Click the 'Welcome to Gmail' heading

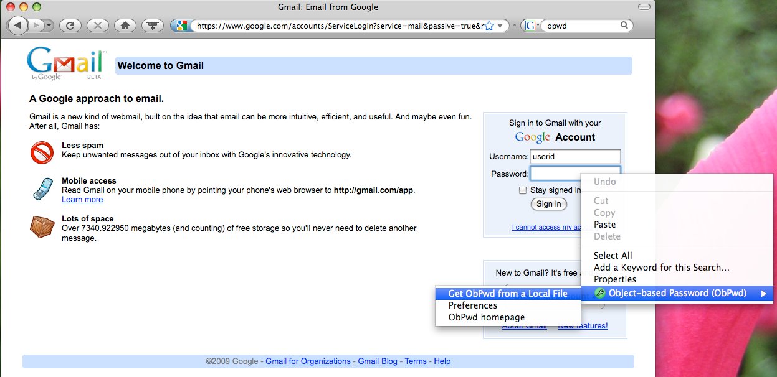pyautogui.click(x=161, y=66)
